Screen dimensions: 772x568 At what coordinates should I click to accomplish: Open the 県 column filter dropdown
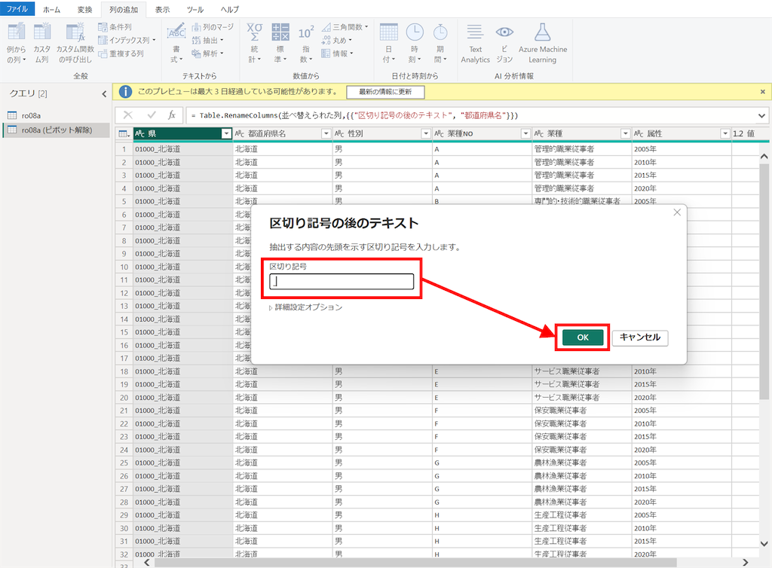[x=226, y=134]
